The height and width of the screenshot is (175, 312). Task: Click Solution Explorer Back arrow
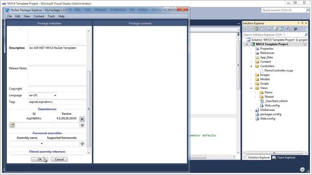tap(246, 29)
